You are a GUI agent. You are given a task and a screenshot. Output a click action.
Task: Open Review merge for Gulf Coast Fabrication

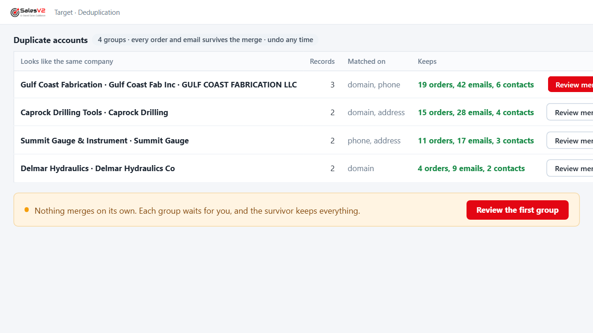(x=571, y=85)
